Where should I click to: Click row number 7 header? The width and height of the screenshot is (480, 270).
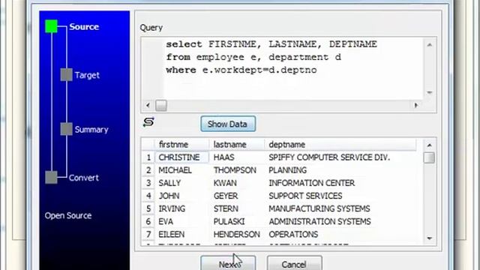pos(148,235)
